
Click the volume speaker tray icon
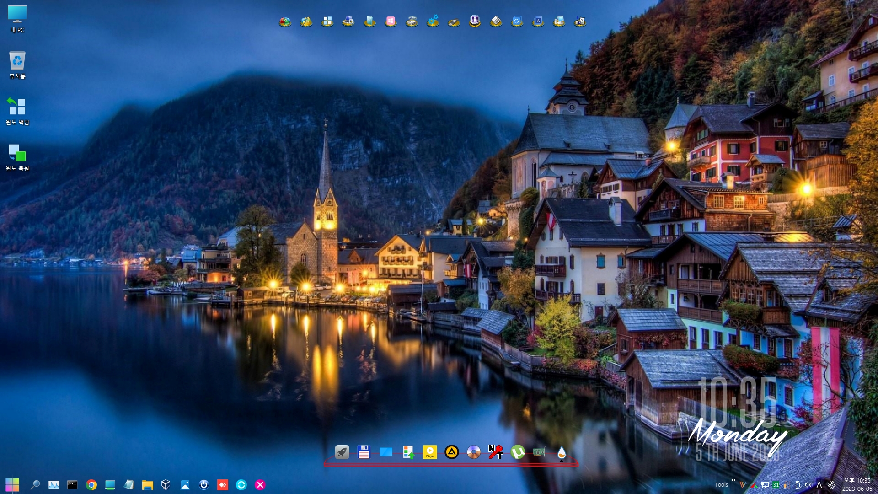(x=808, y=485)
